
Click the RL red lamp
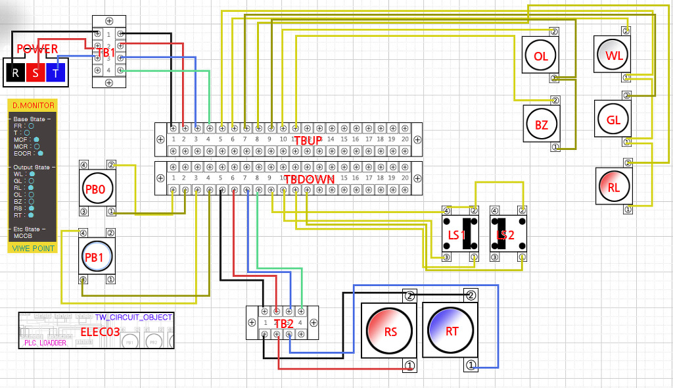(614, 187)
